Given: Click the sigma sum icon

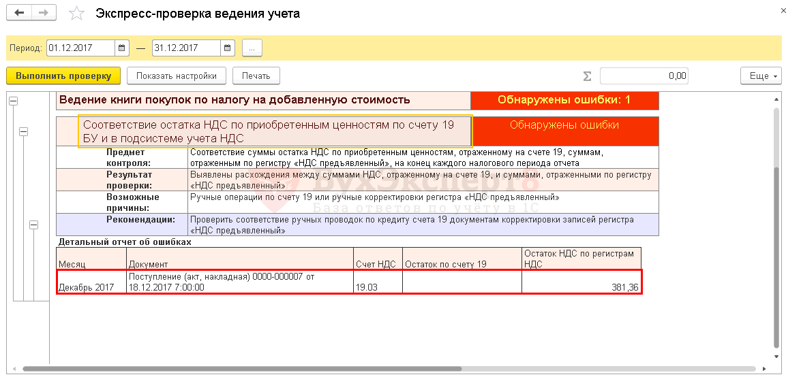Looking at the screenshot, I should point(587,76).
